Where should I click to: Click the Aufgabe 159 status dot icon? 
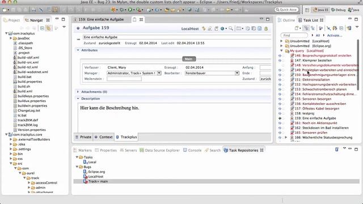pos(78,28)
